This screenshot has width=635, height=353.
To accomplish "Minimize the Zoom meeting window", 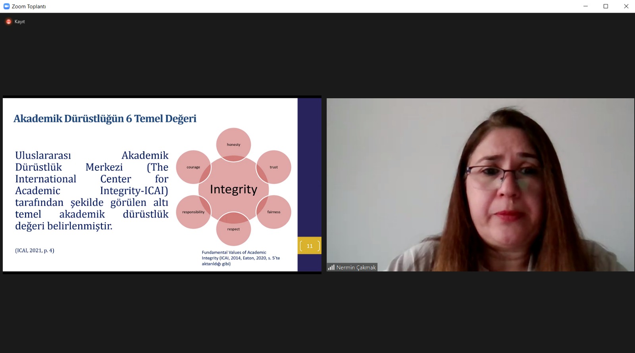I will click(x=585, y=6).
